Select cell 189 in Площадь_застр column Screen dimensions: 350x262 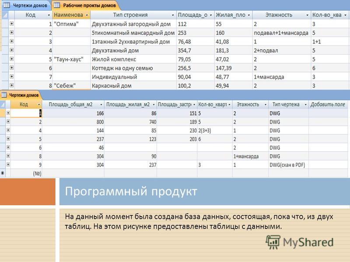tap(177, 122)
